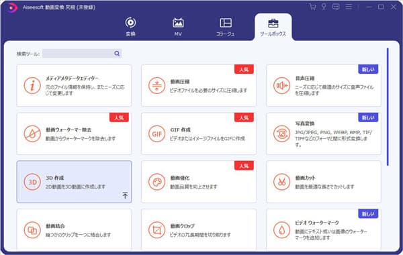The width and height of the screenshot is (403, 255).
Task: Click the ビデオ ウォーターマーク title text
Action: 317,223
